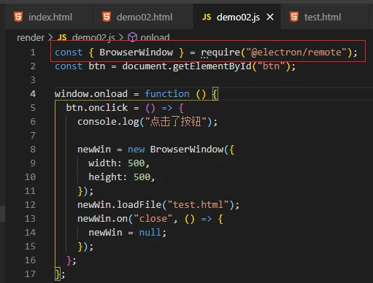The height and width of the screenshot is (283, 373).
Task: Click the "btn" string on line 2
Action: pos(272,66)
